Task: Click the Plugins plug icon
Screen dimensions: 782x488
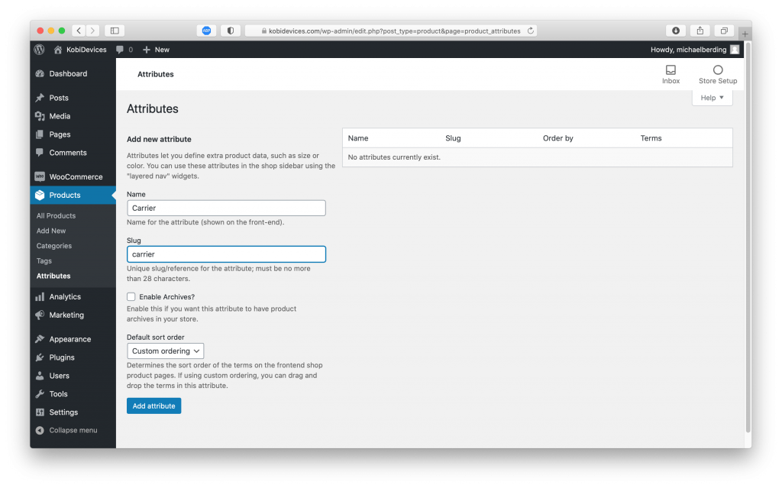Action: (x=40, y=357)
